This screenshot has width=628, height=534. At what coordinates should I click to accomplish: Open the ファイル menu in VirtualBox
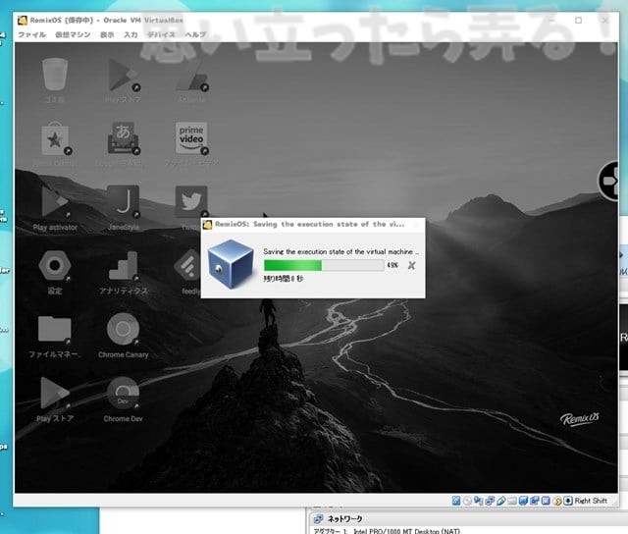pos(32,35)
